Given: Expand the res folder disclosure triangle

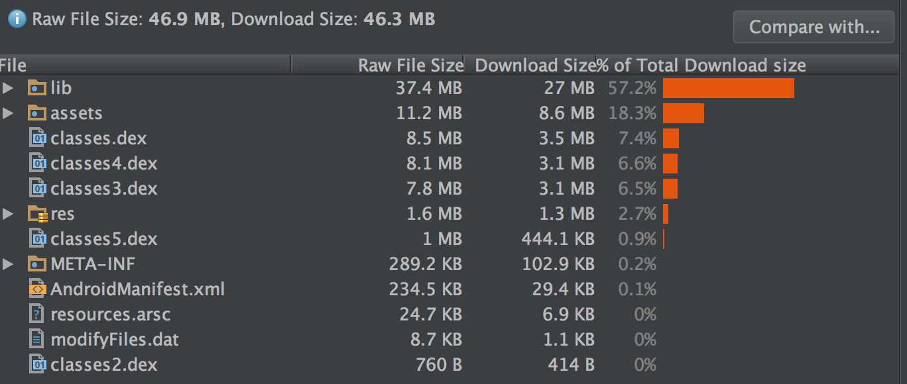Looking at the screenshot, I should (8, 214).
